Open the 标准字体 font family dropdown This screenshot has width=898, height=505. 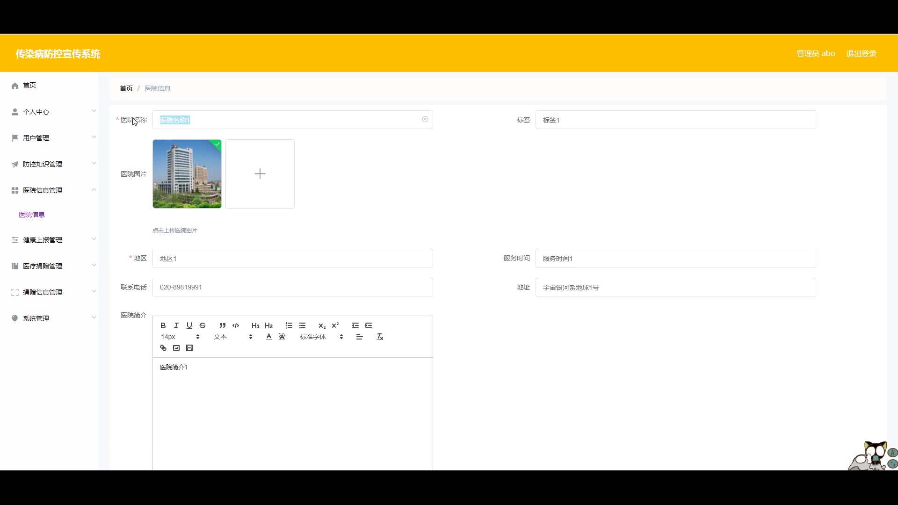click(x=321, y=337)
